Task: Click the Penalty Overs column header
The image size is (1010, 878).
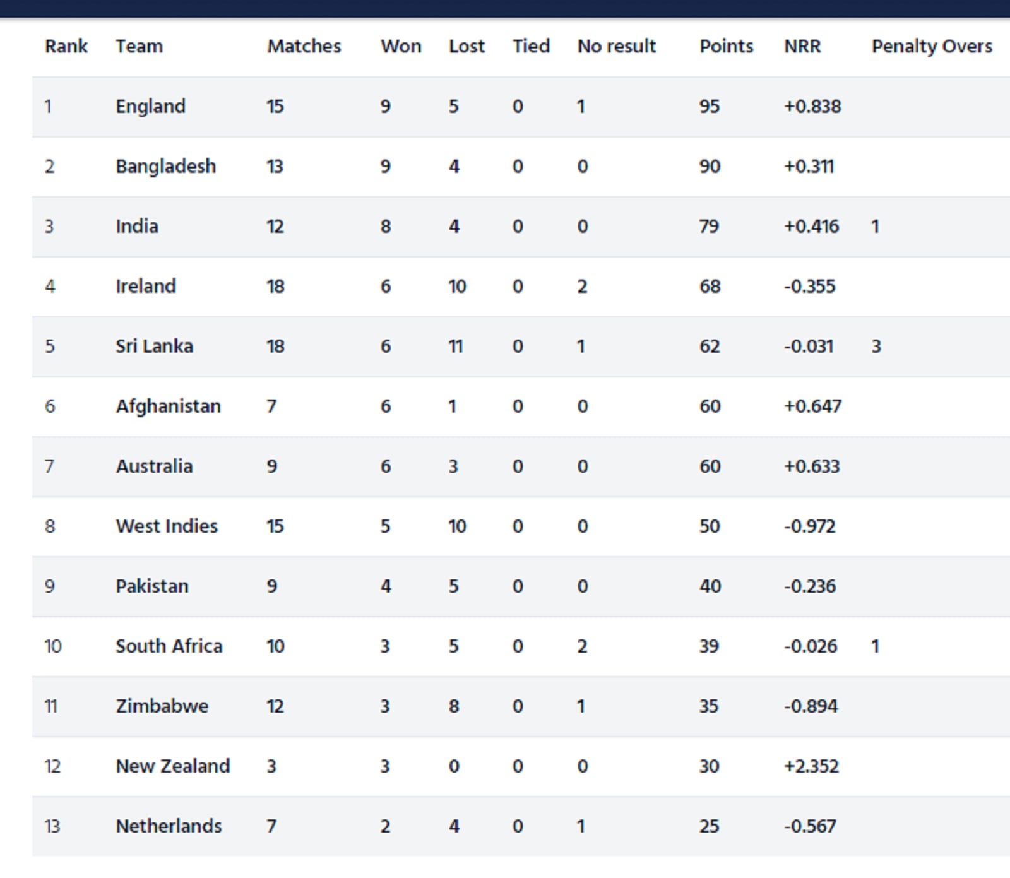Action: point(932,47)
